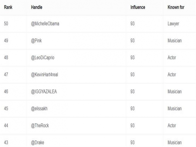Open the @LeoDiCaprio handle

[43, 58]
